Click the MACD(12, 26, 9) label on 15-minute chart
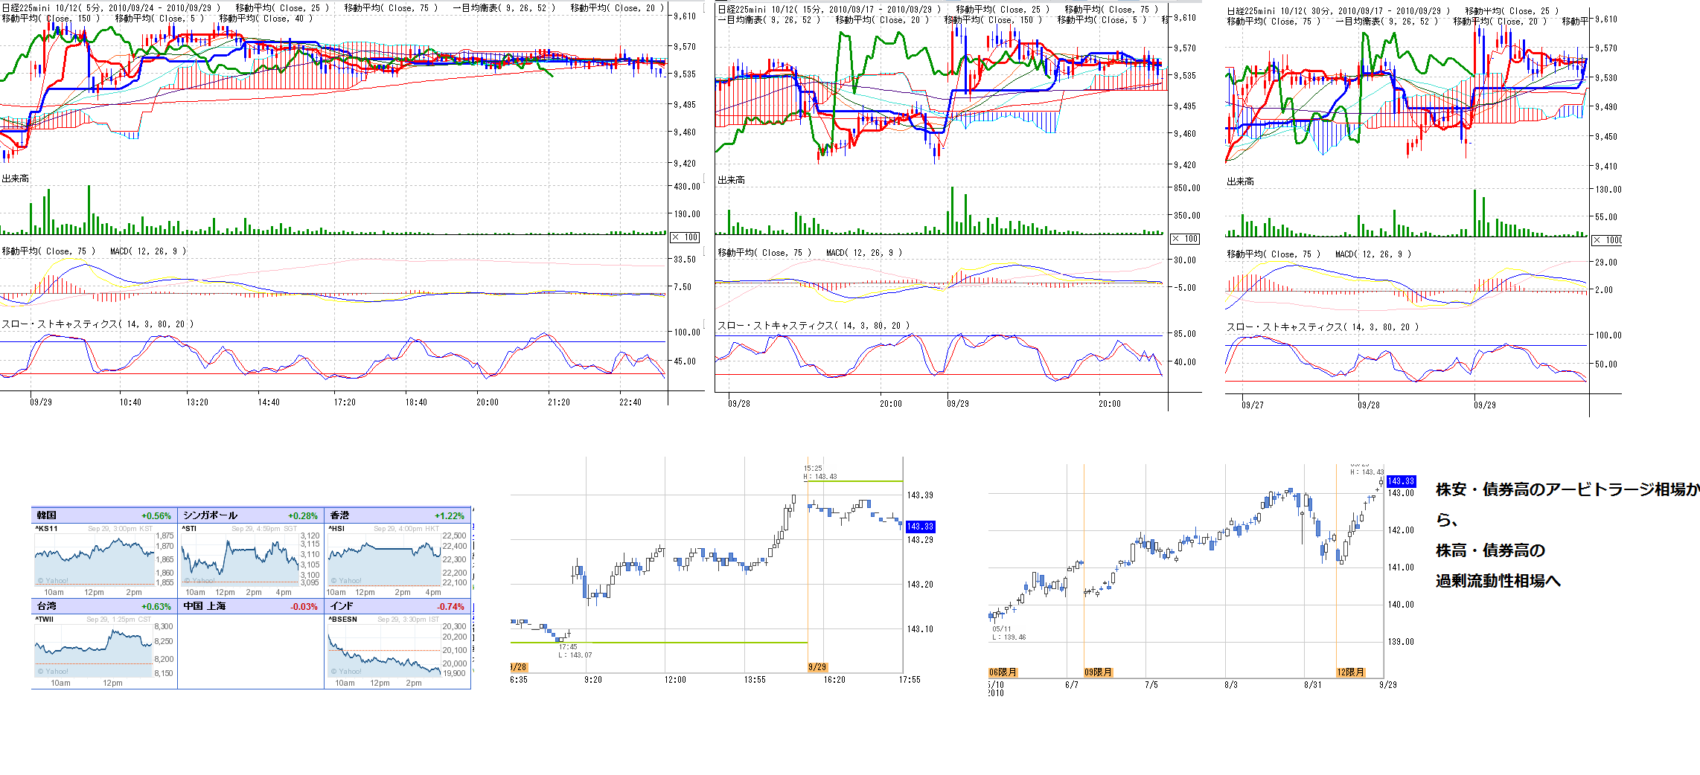The image size is (1700, 775). pyautogui.click(x=863, y=253)
